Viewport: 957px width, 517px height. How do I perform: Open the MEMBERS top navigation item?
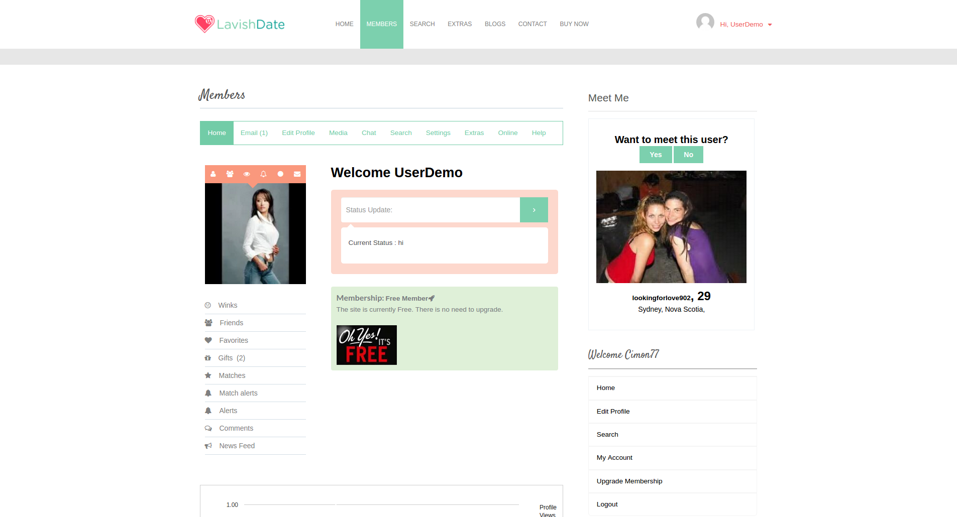[x=382, y=24]
